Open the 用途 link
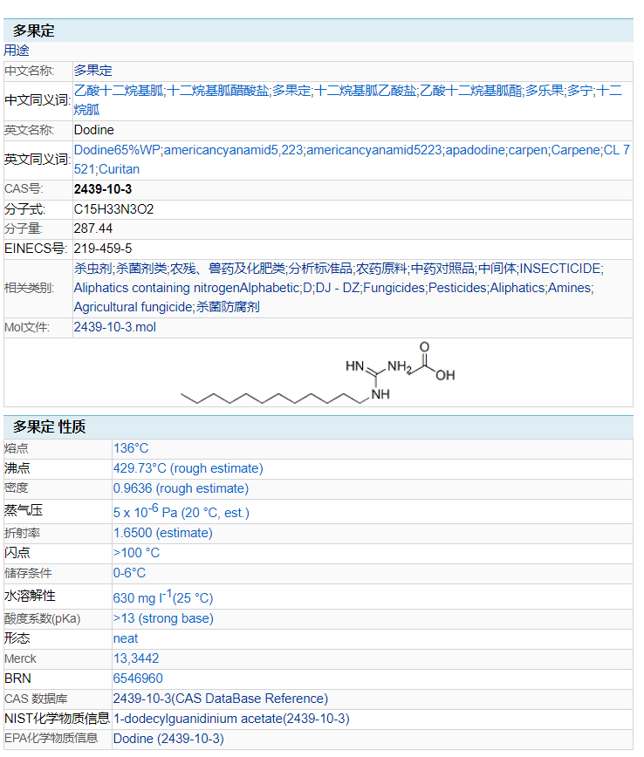Image resolution: width=644 pixels, height=757 pixels. [17, 51]
